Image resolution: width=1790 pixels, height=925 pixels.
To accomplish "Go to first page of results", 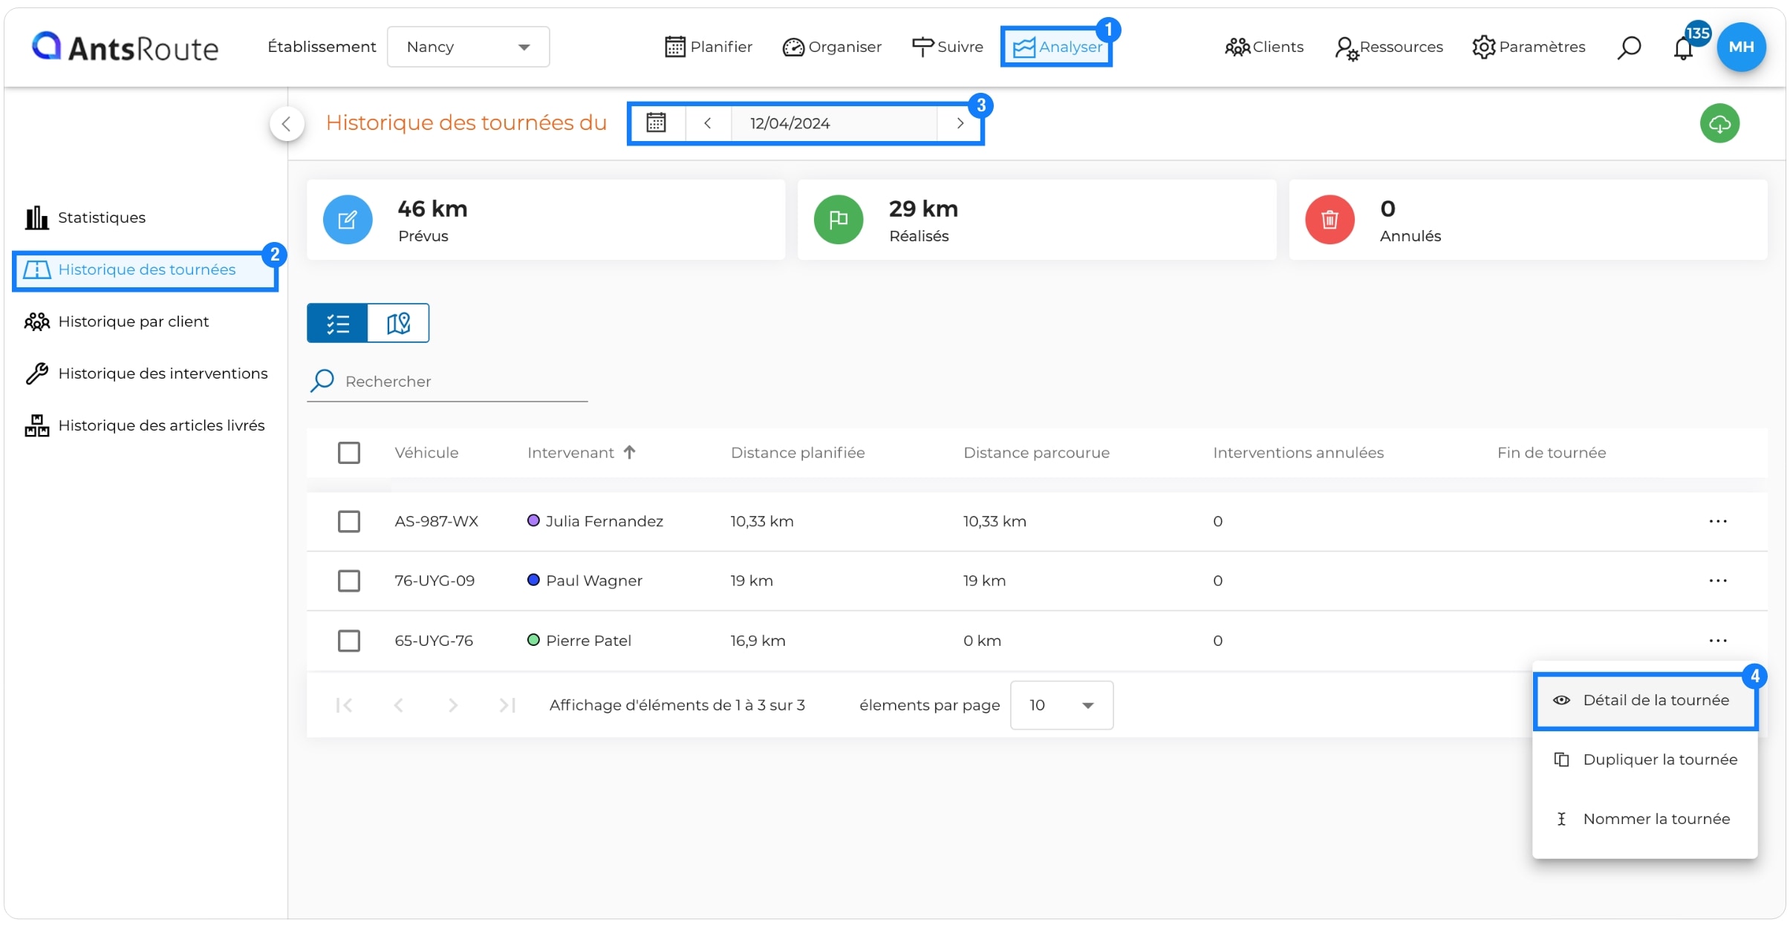I will tap(344, 705).
